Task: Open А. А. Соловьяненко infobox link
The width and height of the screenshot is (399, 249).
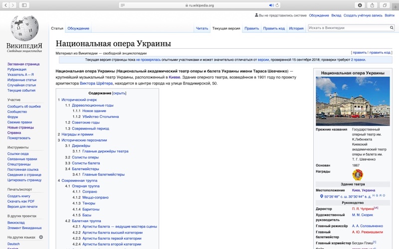Action: point(367,226)
